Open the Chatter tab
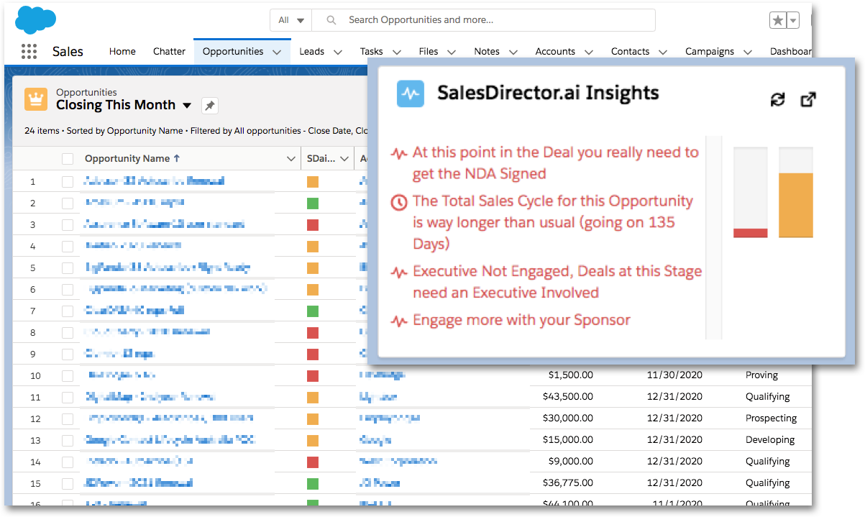This screenshot has height=517, width=865. coord(168,51)
